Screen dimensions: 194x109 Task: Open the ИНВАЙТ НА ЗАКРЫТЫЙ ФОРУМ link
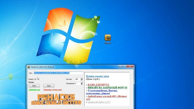pos(107,88)
